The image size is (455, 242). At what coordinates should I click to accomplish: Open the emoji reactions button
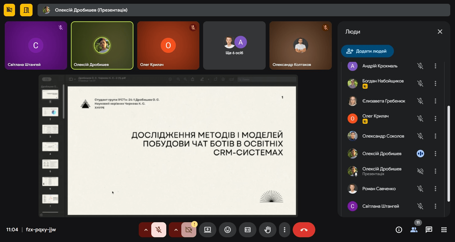coord(227,230)
